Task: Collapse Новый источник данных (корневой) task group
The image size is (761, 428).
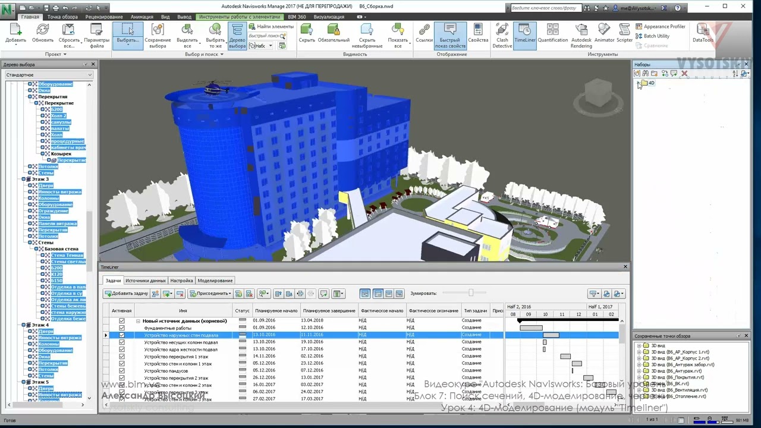Action: coord(138,321)
